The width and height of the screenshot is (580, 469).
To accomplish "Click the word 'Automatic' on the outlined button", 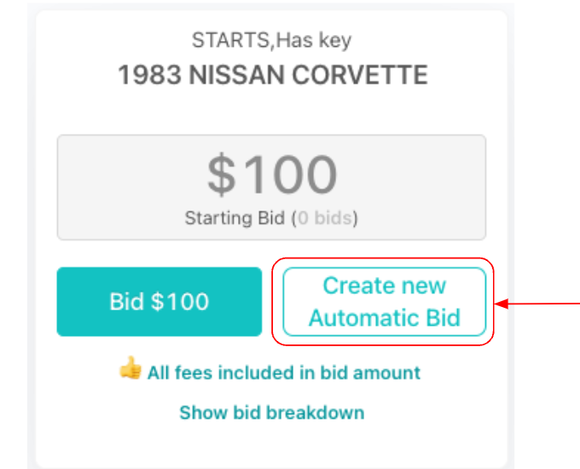I will tap(360, 318).
